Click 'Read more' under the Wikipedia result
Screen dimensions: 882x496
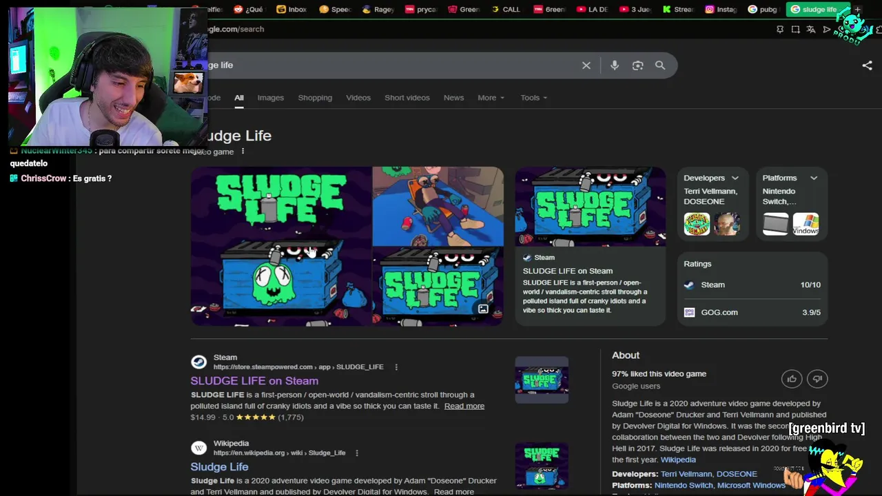click(x=454, y=492)
